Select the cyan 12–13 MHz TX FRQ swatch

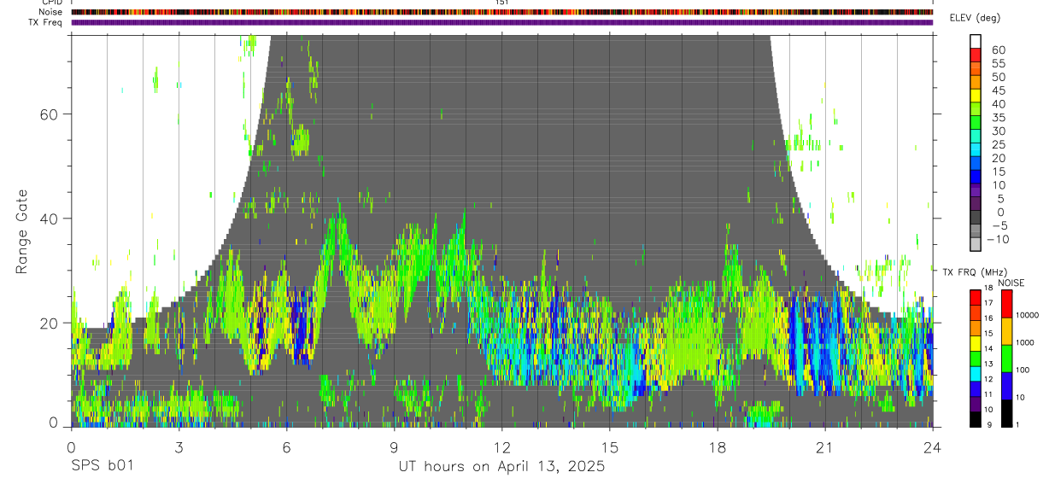click(x=976, y=372)
